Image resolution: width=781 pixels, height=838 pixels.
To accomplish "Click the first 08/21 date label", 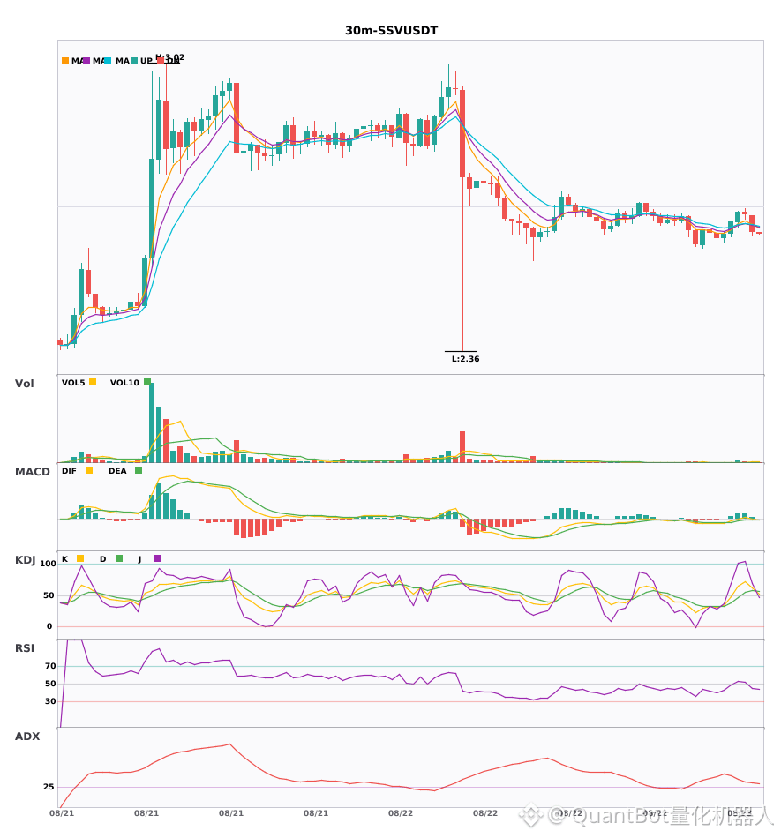I will point(62,813).
